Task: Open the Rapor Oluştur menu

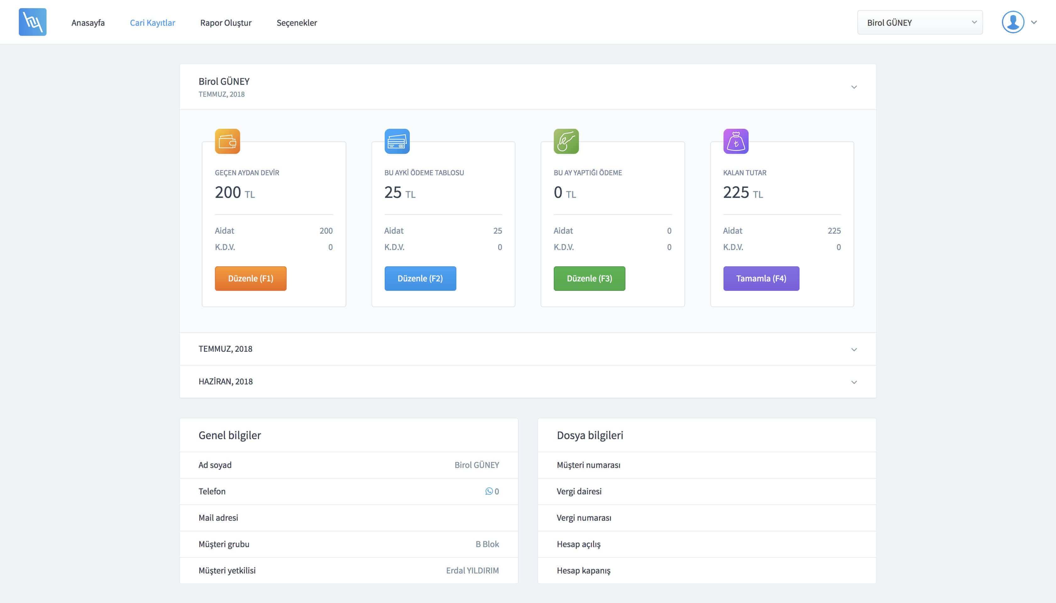Action: [225, 23]
